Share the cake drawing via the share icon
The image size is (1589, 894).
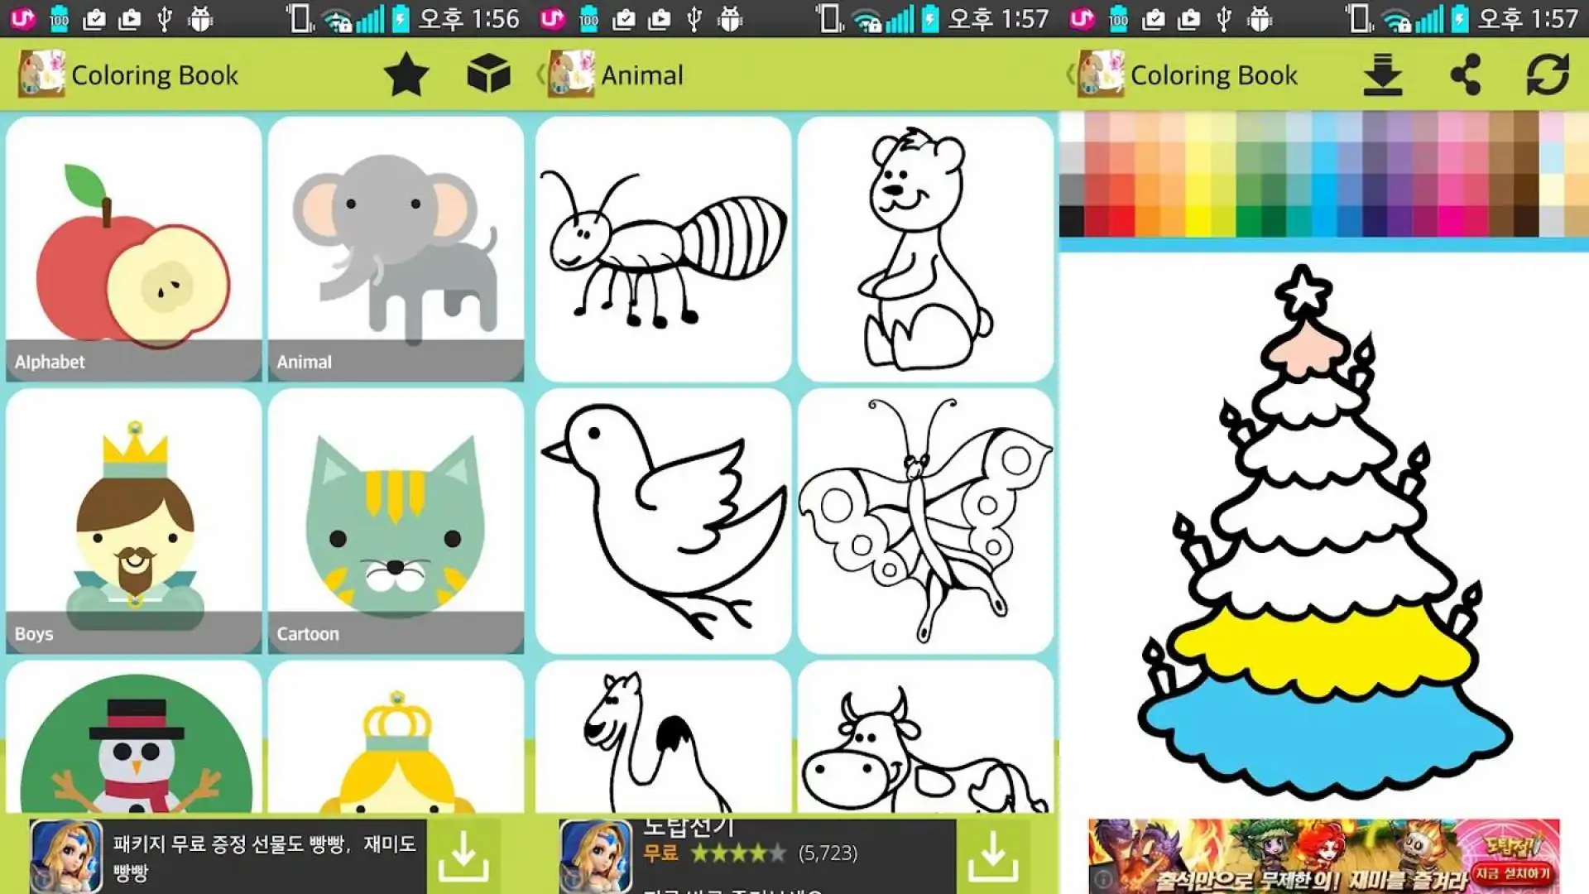[x=1466, y=74]
